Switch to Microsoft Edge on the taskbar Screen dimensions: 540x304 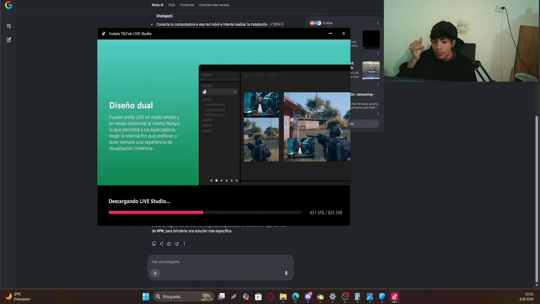(295, 297)
